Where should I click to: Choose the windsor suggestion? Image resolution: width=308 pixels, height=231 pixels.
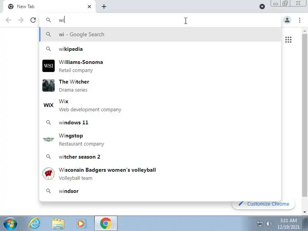160,191
